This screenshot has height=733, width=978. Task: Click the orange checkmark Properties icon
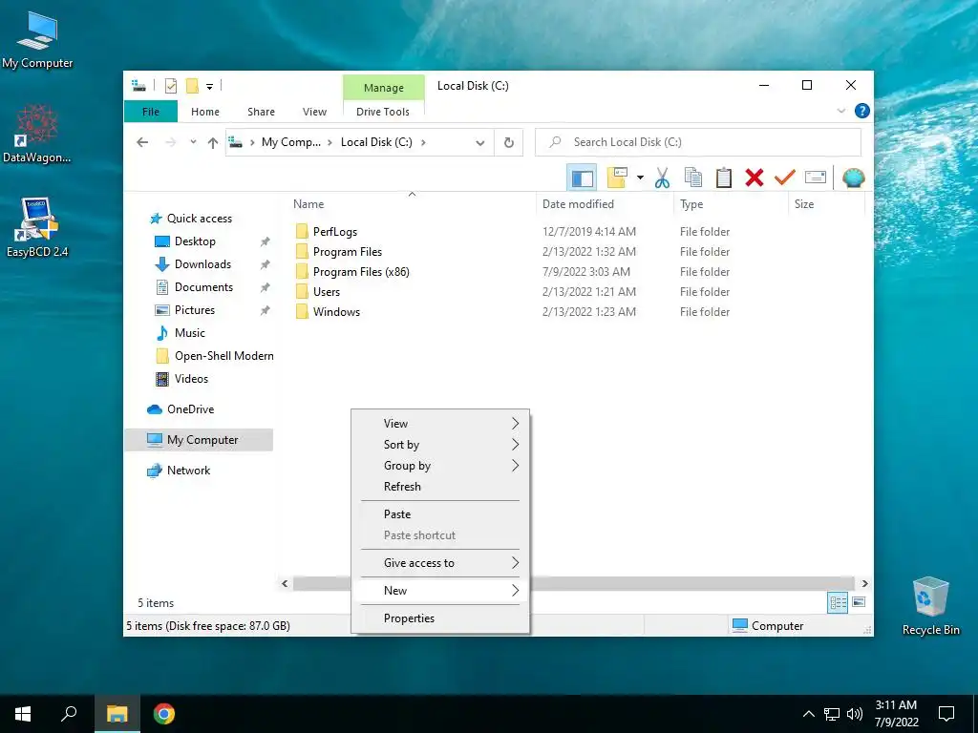[x=785, y=178]
